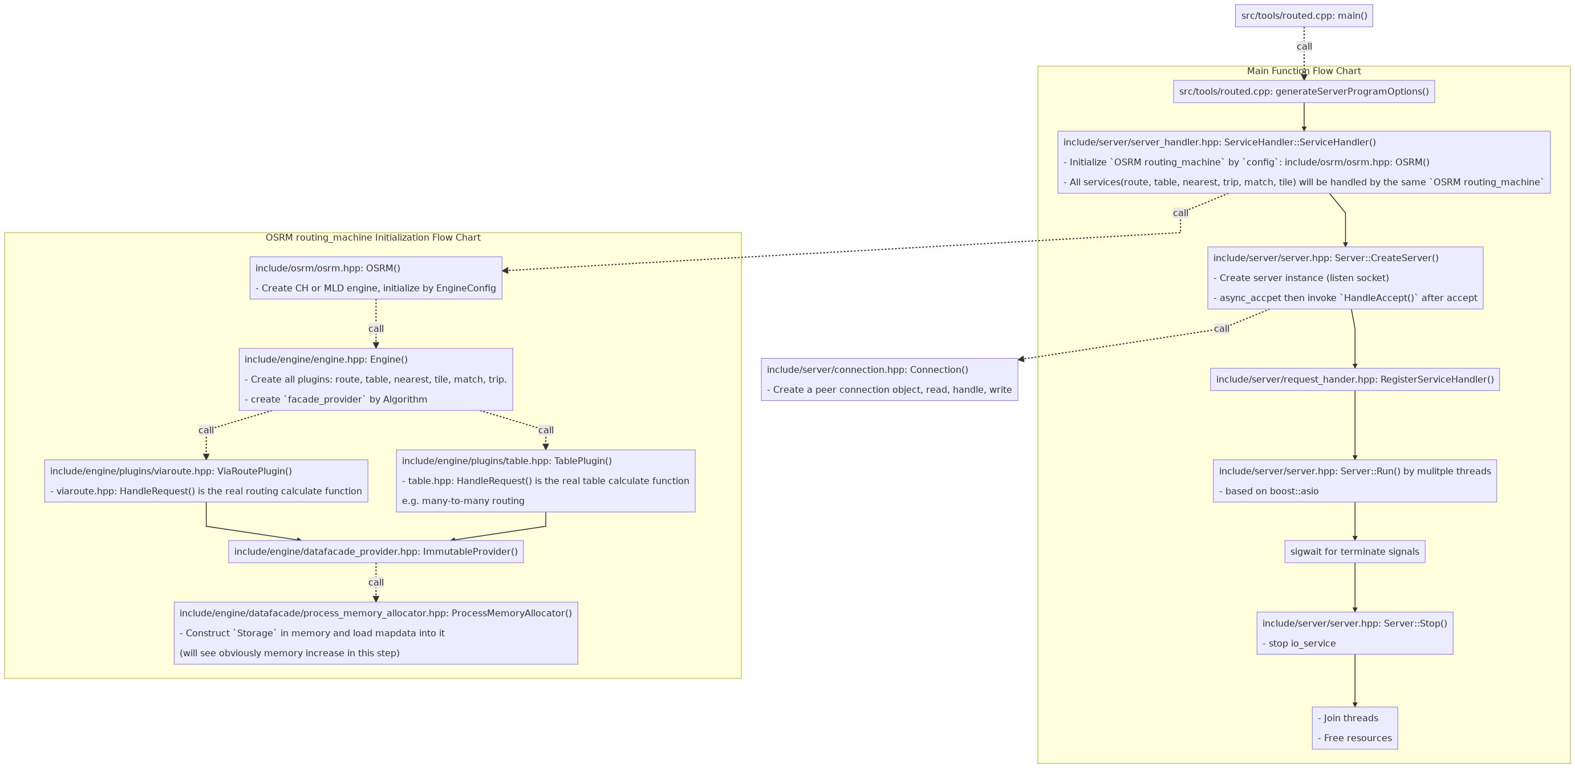
Task: Click 'Initialize `OSRM routing_machine` by `config`' line
Action: coord(1246,162)
